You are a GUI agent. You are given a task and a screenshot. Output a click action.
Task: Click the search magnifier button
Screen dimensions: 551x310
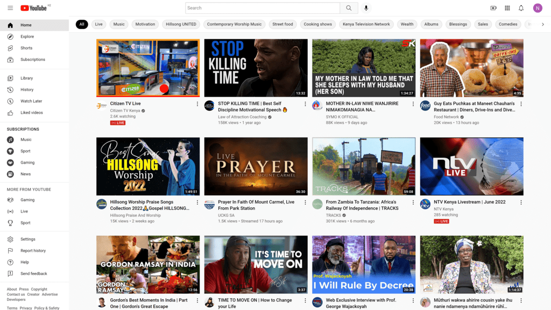[349, 8]
